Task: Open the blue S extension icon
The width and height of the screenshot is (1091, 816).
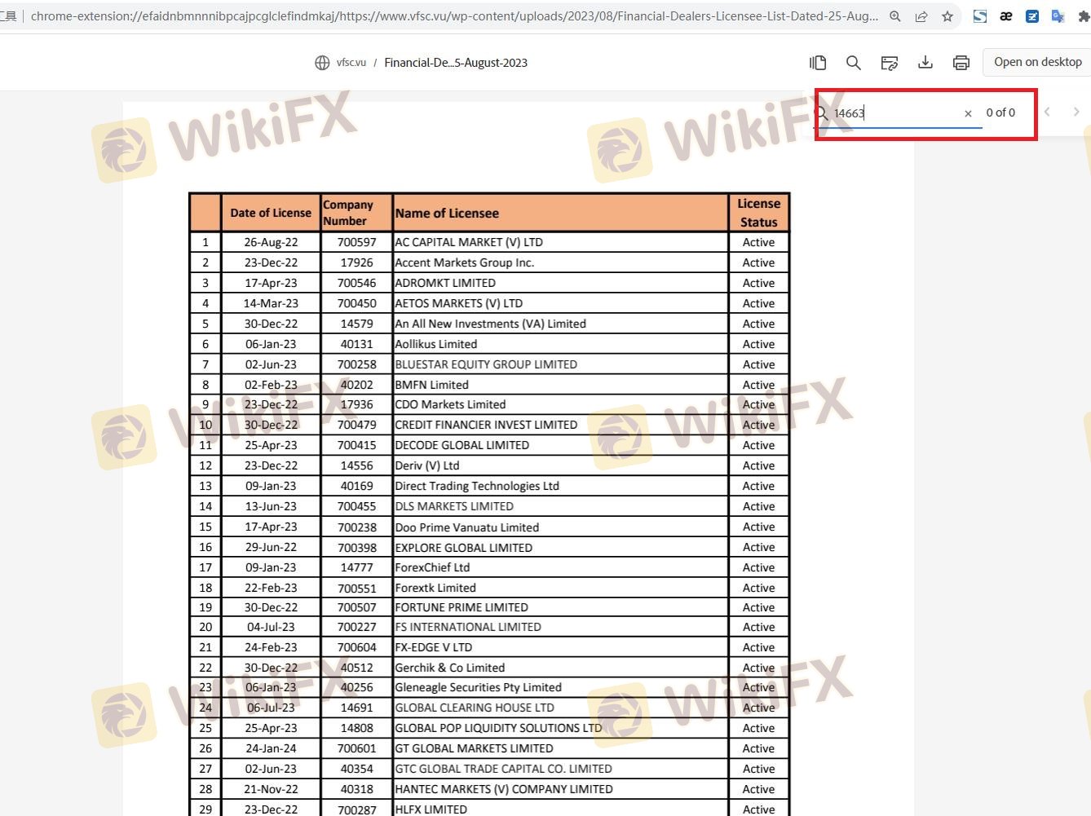Action: 980,16
